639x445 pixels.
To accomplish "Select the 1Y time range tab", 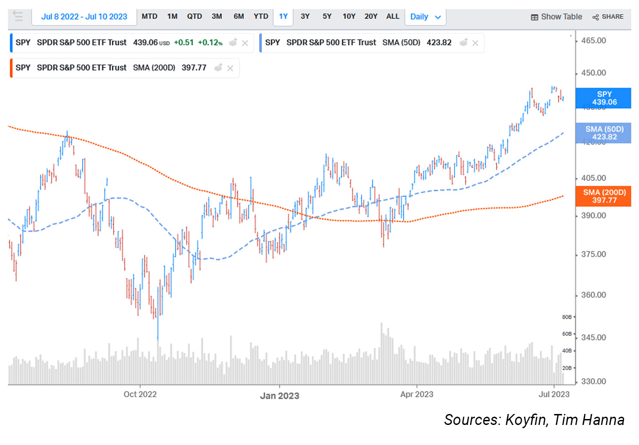I will point(283,16).
